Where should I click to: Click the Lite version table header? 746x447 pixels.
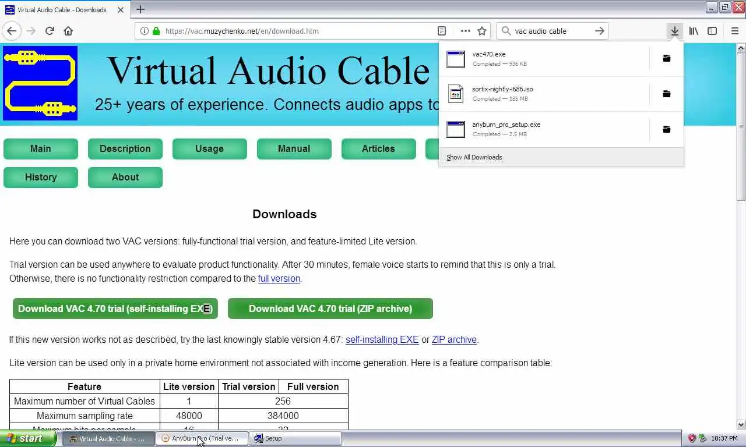click(189, 386)
